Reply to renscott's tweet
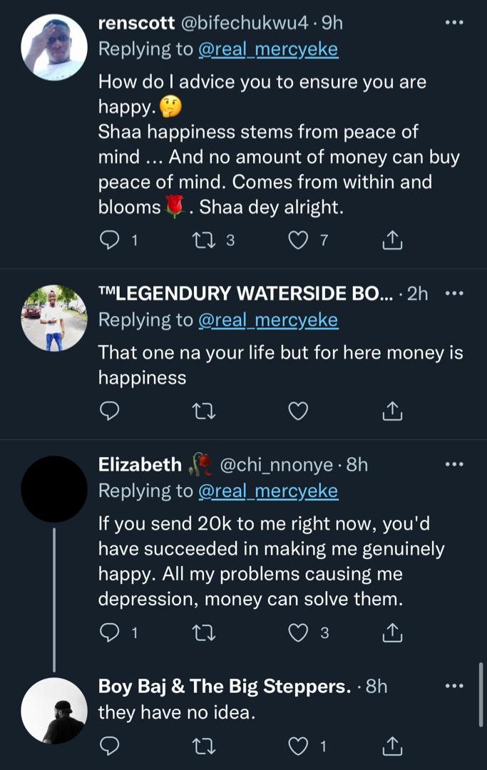Image resolution: width=487 pixels, height=770 pixels. coord(109,241)
